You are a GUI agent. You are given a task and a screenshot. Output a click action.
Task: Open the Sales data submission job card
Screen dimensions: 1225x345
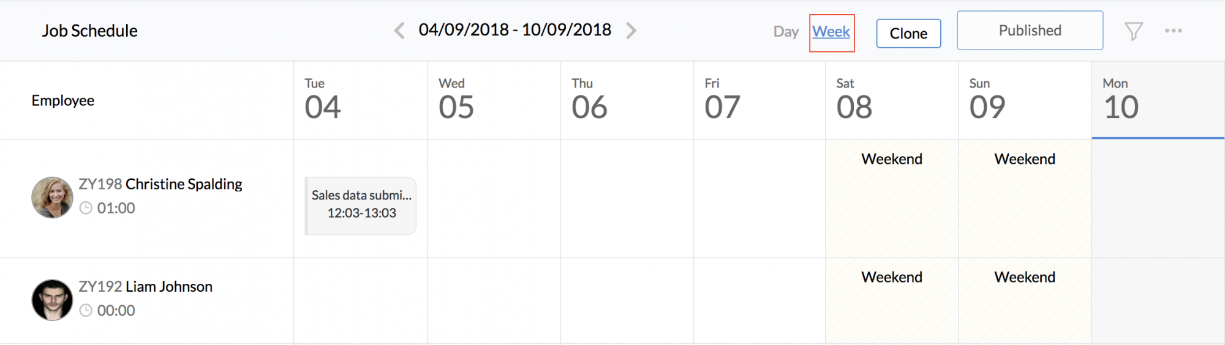click(x=361, y=206)
